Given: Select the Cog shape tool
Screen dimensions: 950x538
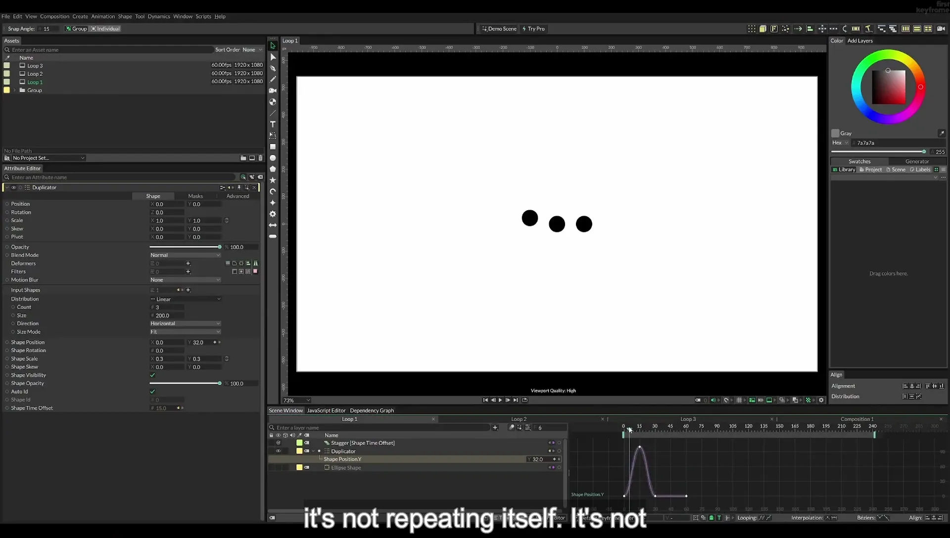Looking at the screenshot, I should pos(273,214).
